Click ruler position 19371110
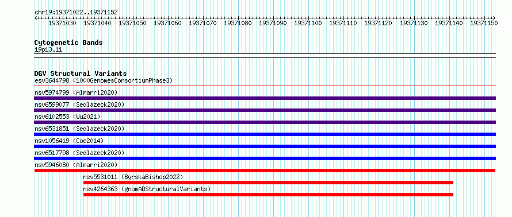 point(343,23)
